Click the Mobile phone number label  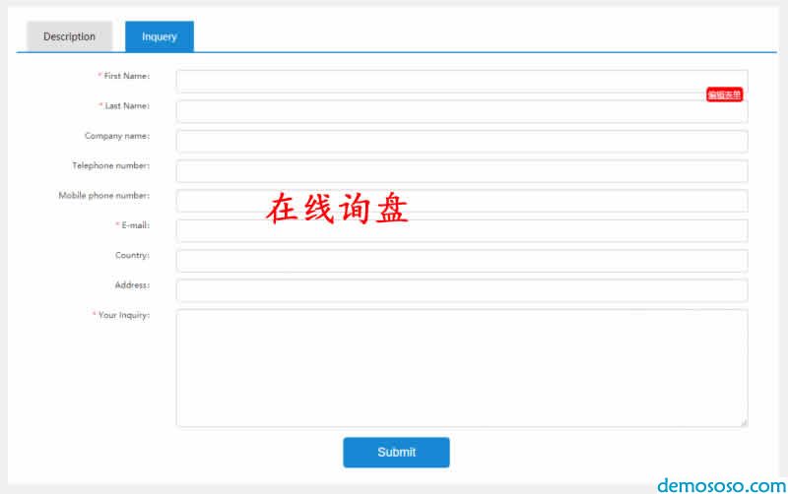(104, 195)
